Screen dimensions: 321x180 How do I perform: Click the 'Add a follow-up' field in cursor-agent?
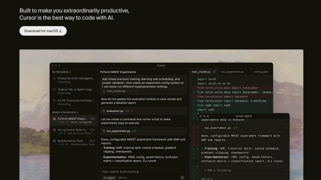pyautogui.click(x=243, y=170)
